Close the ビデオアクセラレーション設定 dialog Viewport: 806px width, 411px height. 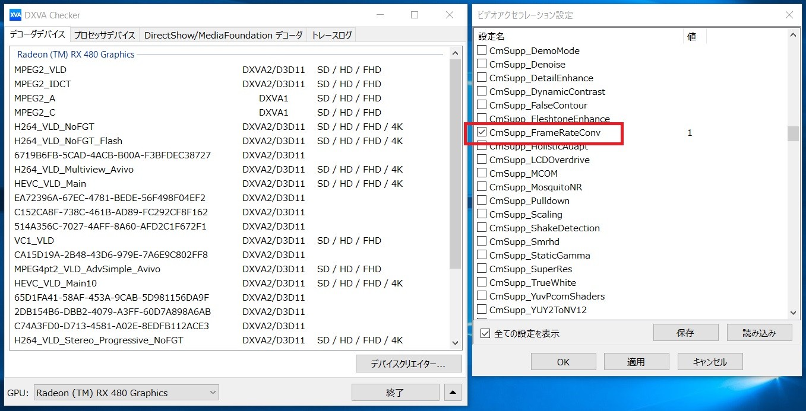pos(789,15)
